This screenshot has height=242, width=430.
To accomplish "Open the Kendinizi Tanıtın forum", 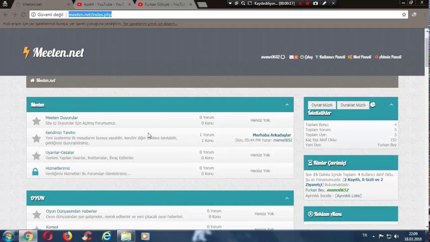I will tap(60, 132).
